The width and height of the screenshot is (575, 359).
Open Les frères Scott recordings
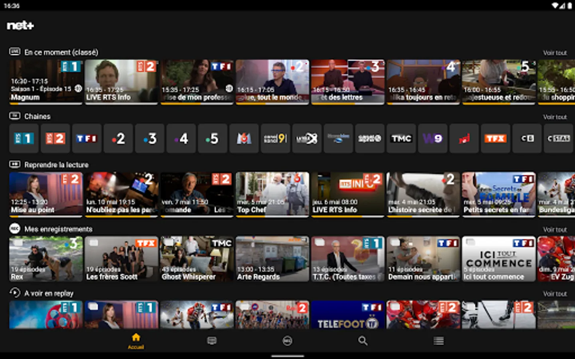pos(121,259)
